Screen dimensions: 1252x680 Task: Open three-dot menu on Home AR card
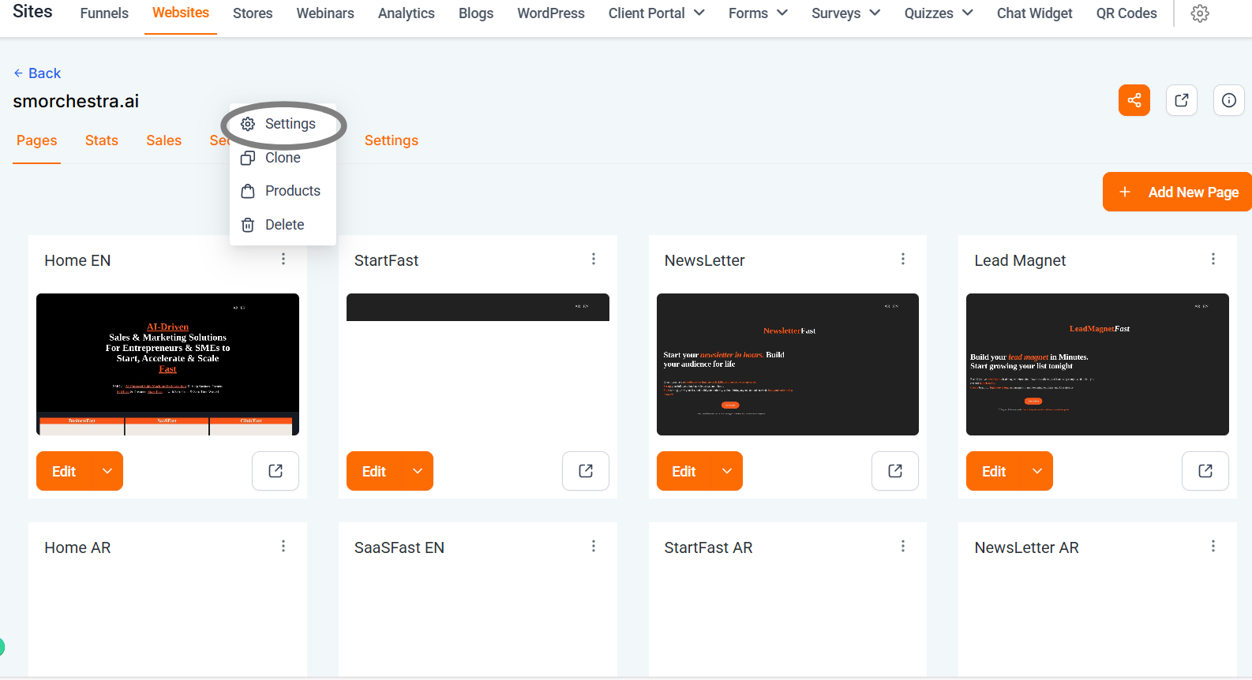[x=283, y=547]
